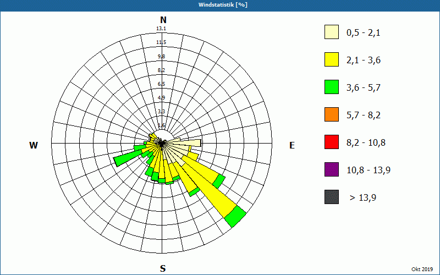Click the yellow 2,1 - 3,6 legend swatch
This screenshot has height=275, width=440.
click(x=332, y=59)
